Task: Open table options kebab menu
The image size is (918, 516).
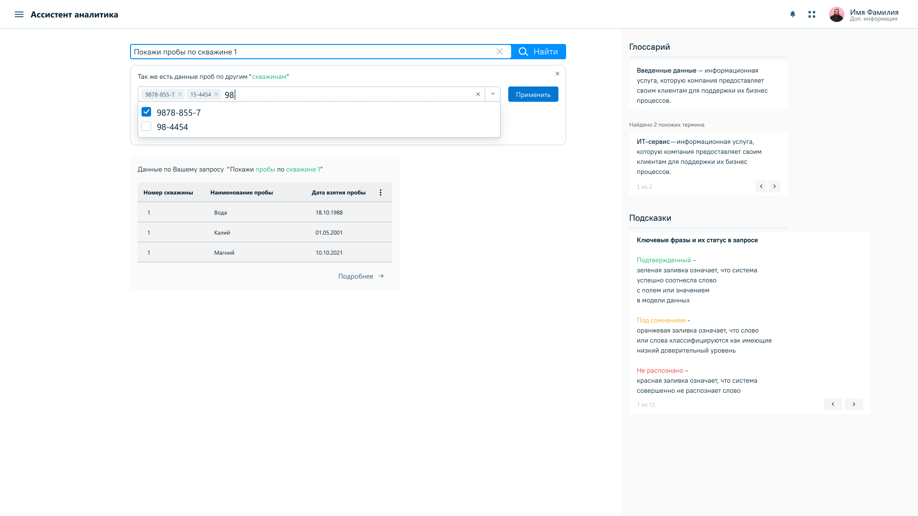Action: [381, 193]
